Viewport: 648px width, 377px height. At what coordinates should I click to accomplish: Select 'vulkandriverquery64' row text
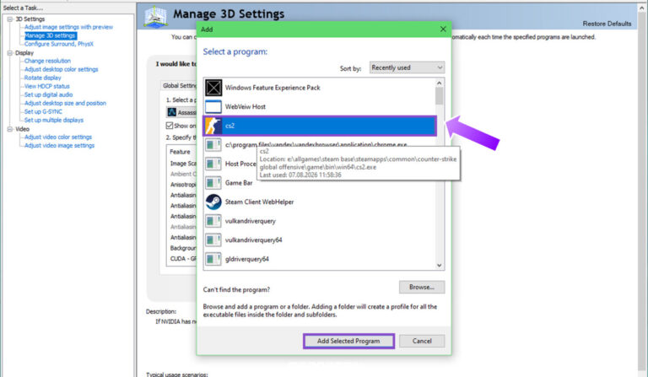(x=253, y=240)
